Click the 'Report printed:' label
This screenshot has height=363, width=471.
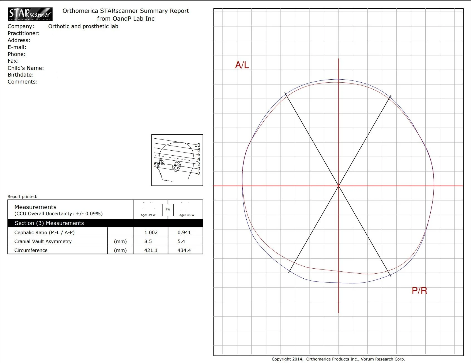[x=23, y=197]
